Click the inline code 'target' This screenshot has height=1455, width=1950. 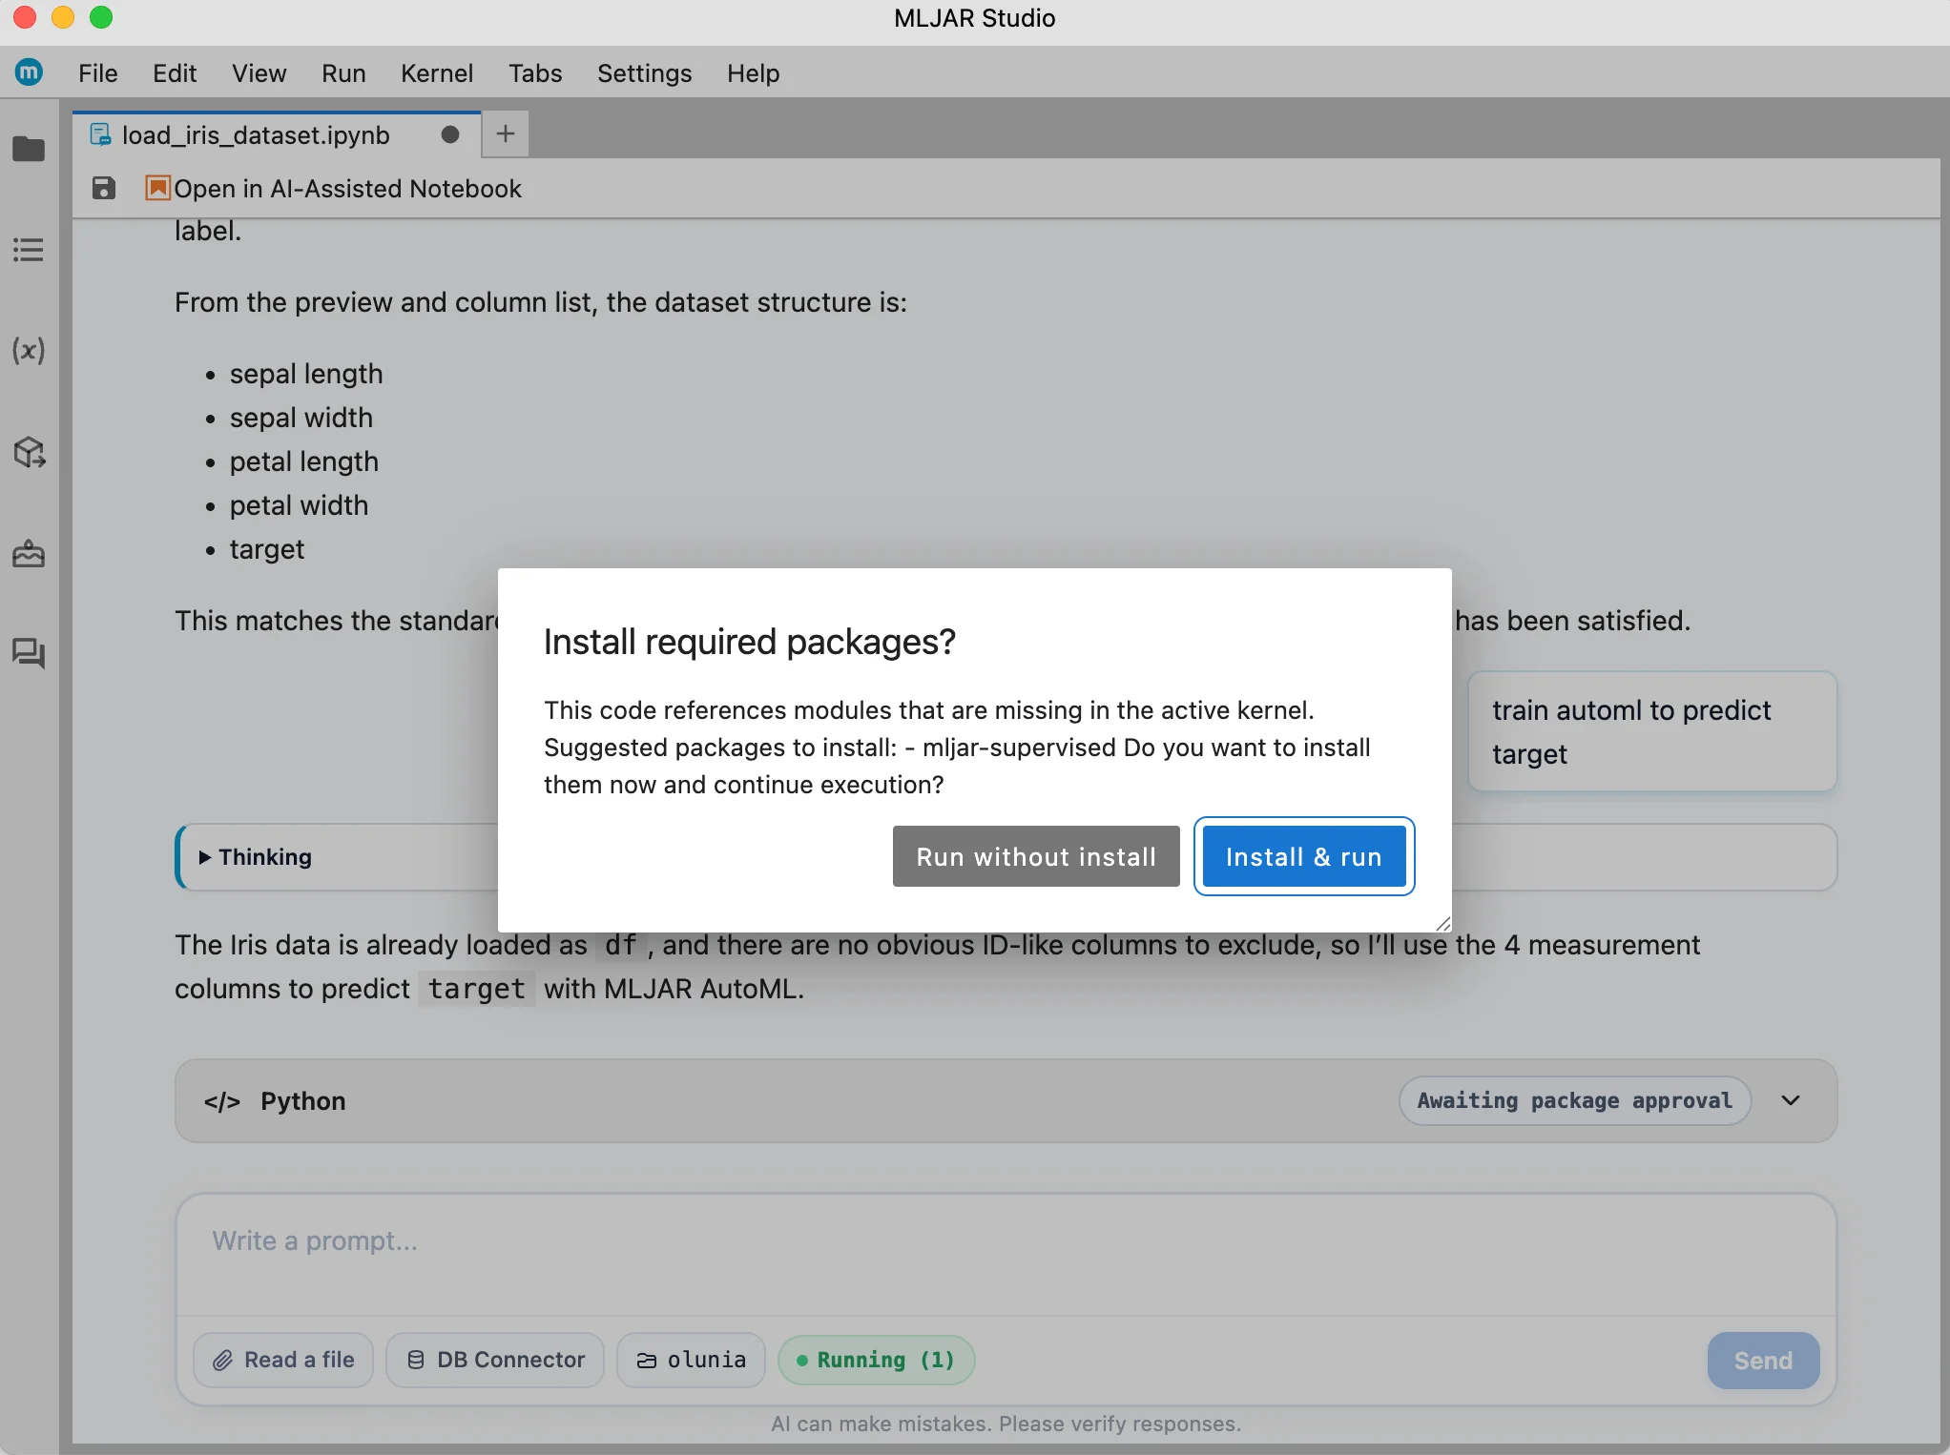click(x=476, y=989)
